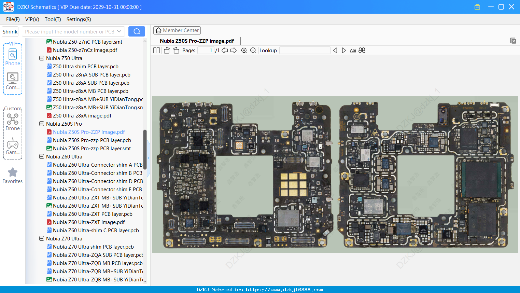The image size is (520, 293).
Task: Collapse the Nubia Z70 Ultra folder
Action: click(42, 238)
